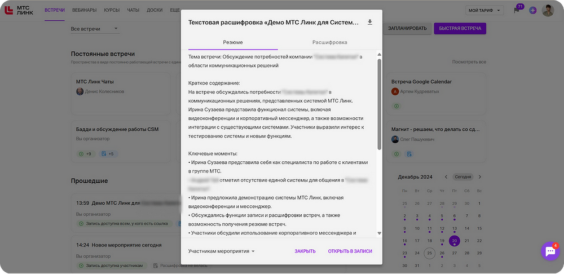The width and height of the screenshot is (564, 274).
Task: Open the +5 transcripts chip
Action: (x=108, y=154)
